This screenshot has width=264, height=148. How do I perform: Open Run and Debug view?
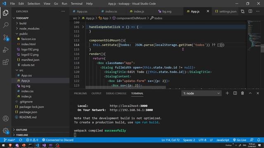click(6, 50)
